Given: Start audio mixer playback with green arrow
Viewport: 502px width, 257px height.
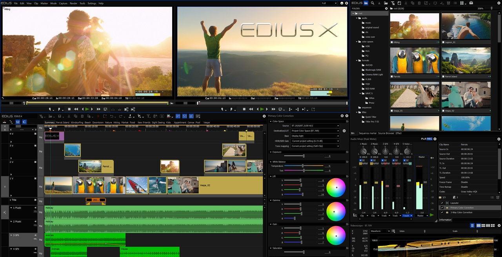Looking at the screenshot, I should pos(432,215).
